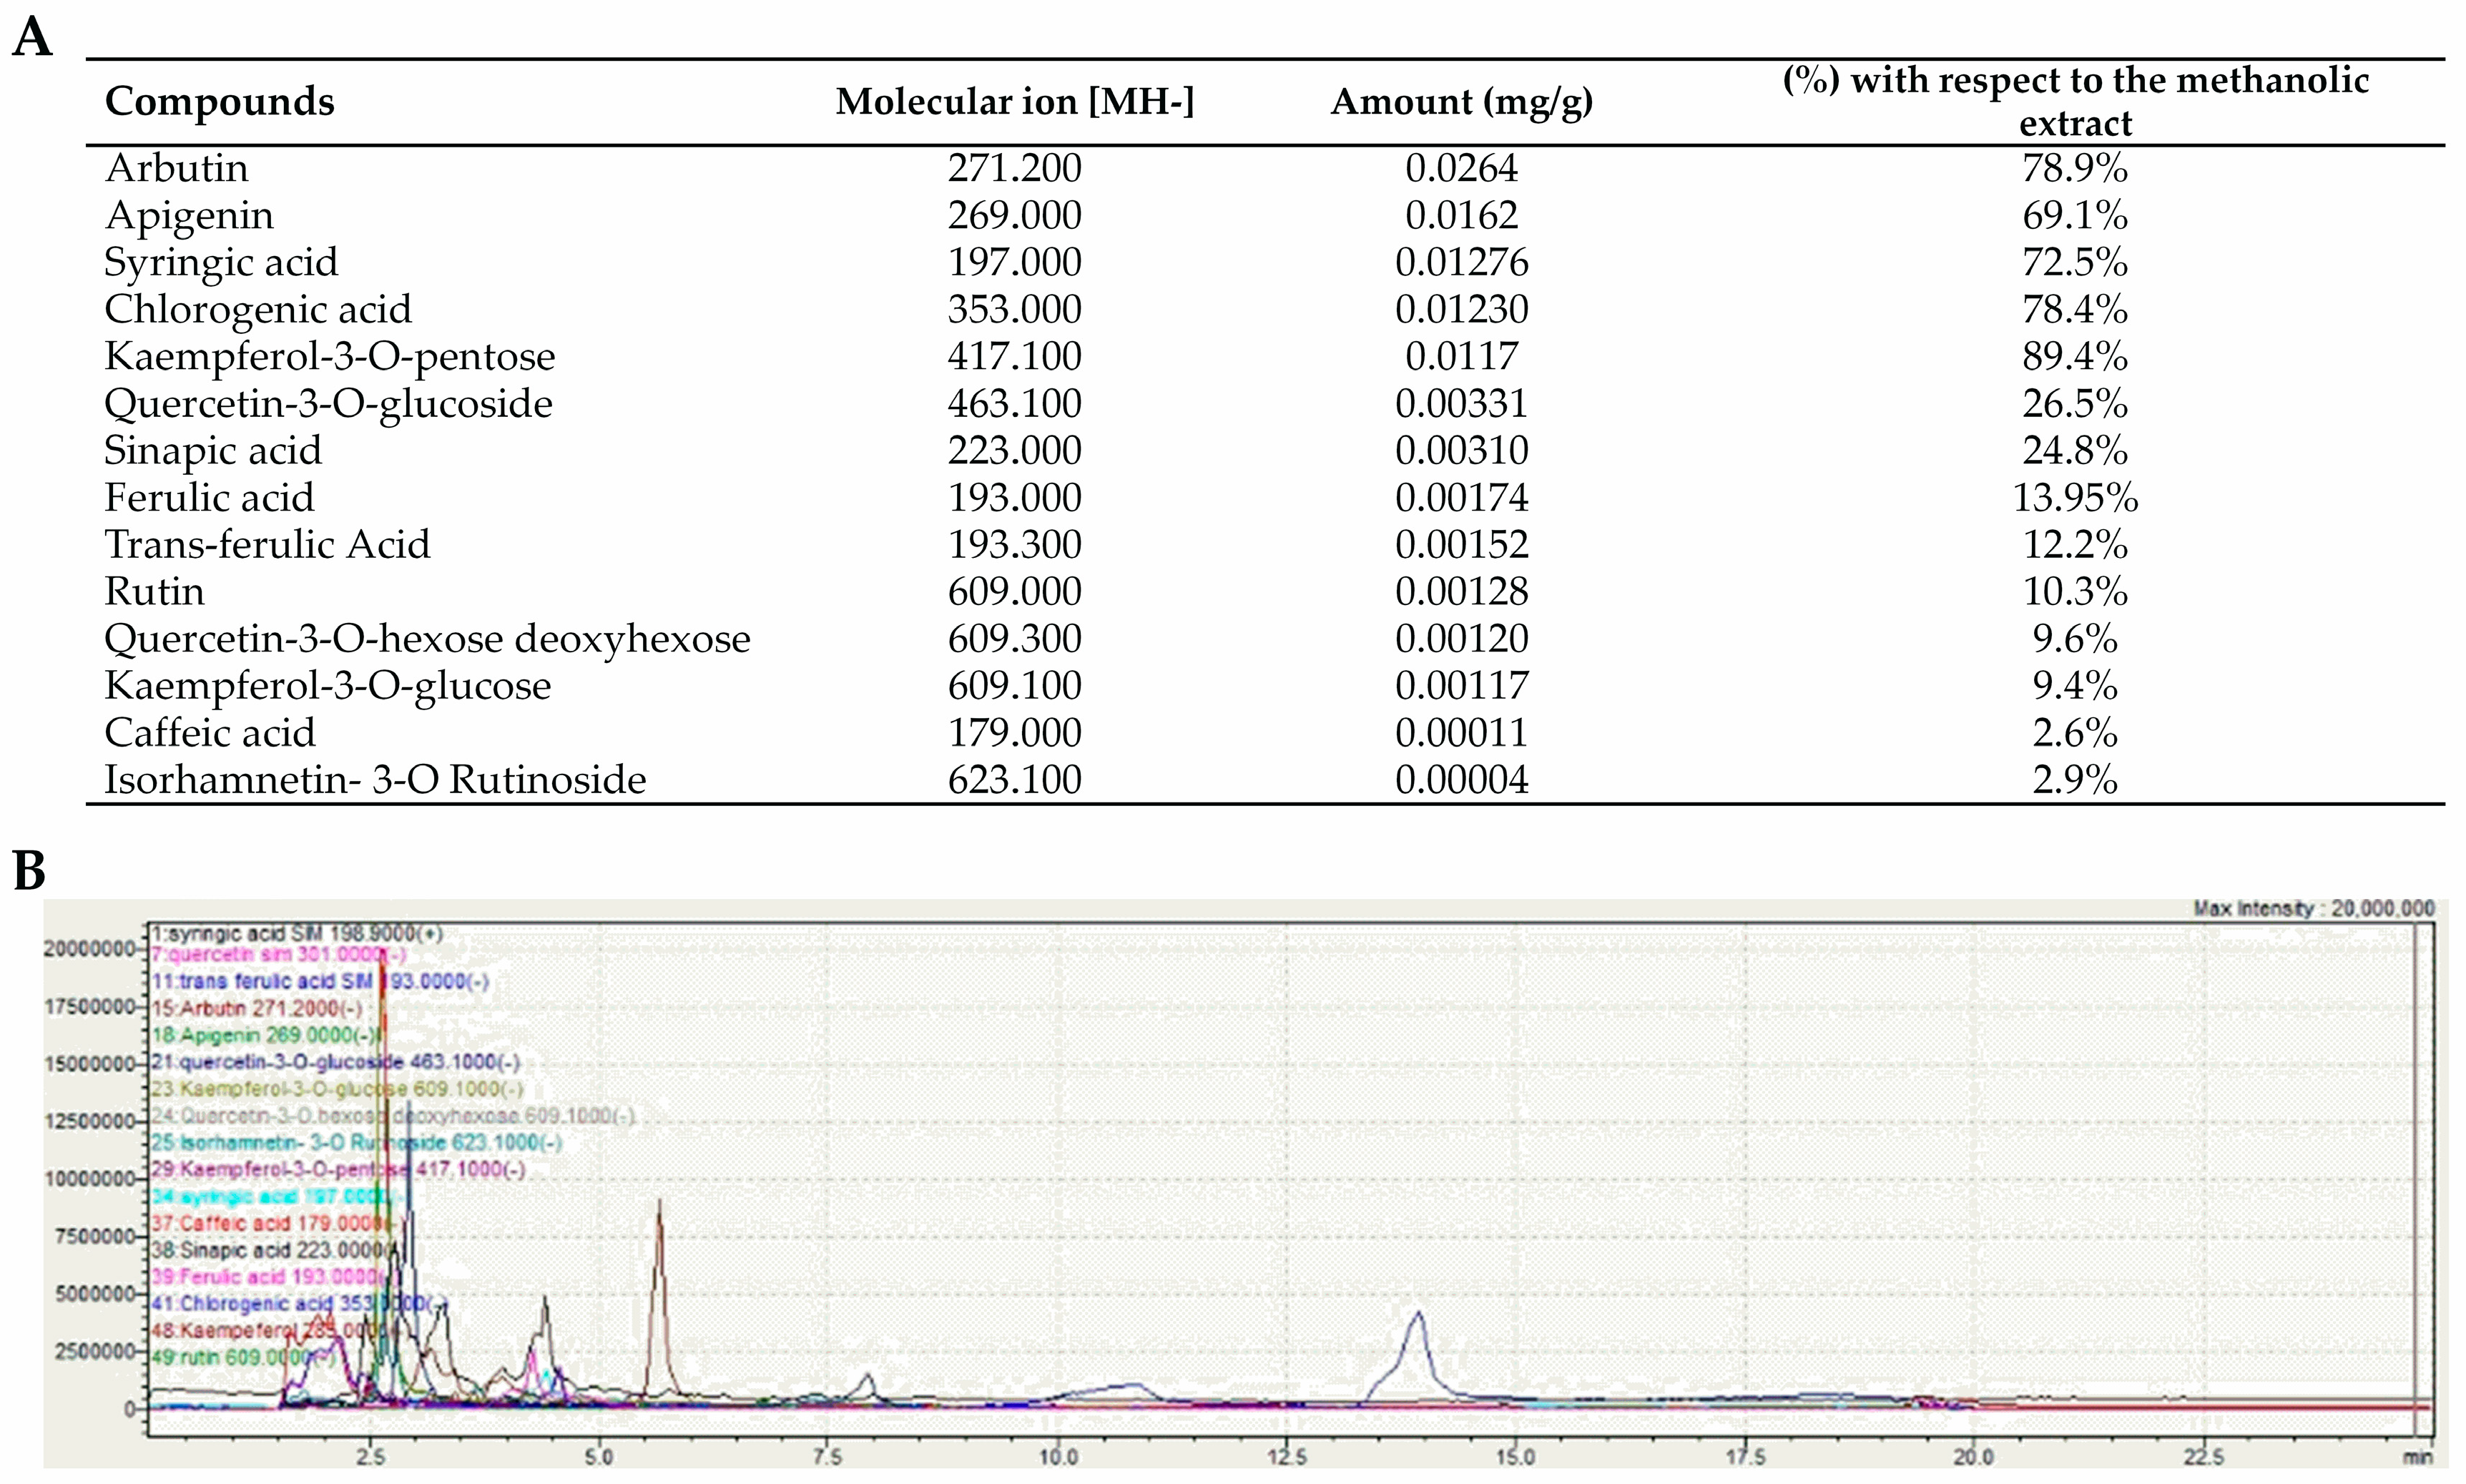Click the Compounds column header
Screen dimensions: 2466x1484
tap(219, 101)
